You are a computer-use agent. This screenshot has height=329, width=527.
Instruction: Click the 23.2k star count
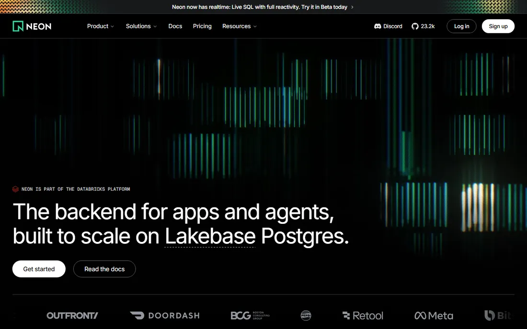tap(427, 26)
